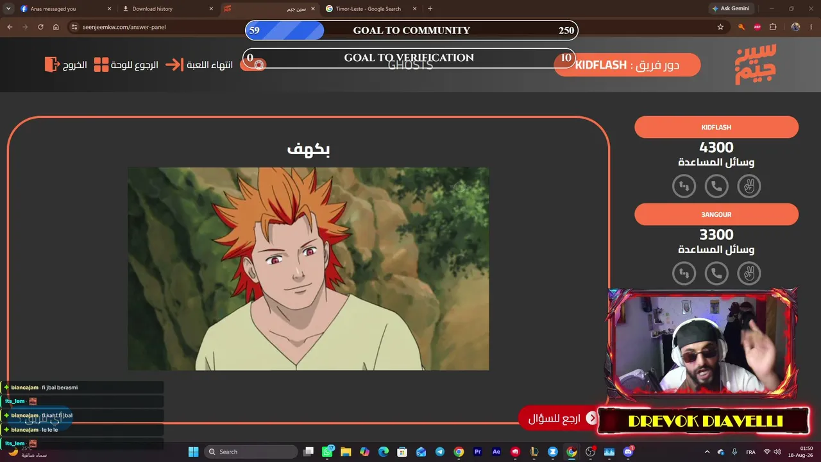Open the Windows Start menu

[193, 452]
